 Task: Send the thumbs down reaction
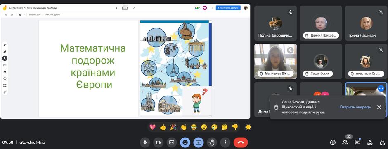tap(235, 127)
